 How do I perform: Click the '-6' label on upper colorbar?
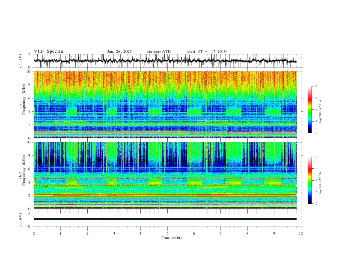[316, 121]
